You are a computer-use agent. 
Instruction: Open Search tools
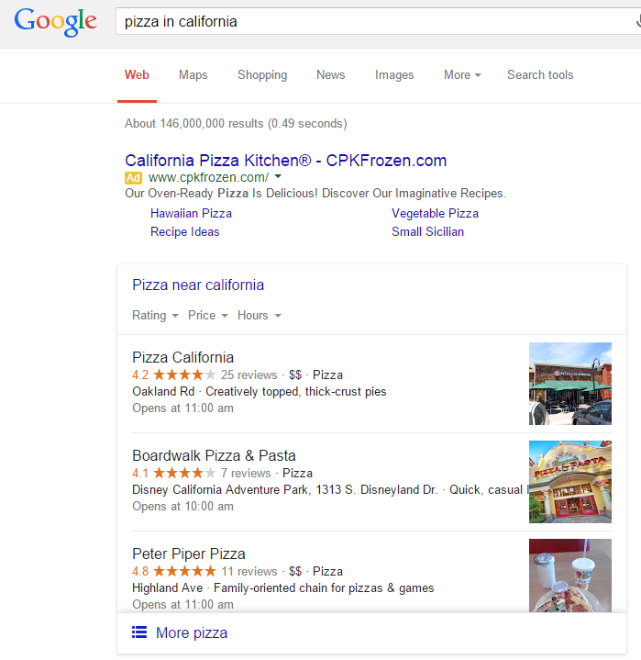click(540, 75)
